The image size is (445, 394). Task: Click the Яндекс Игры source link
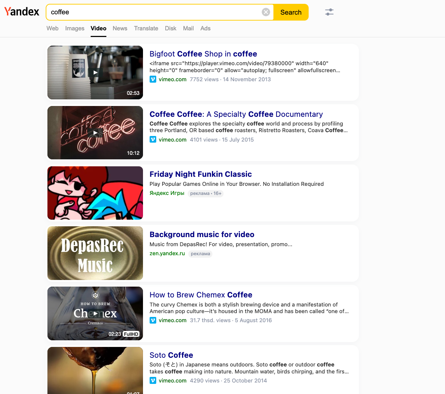(167, 193)
